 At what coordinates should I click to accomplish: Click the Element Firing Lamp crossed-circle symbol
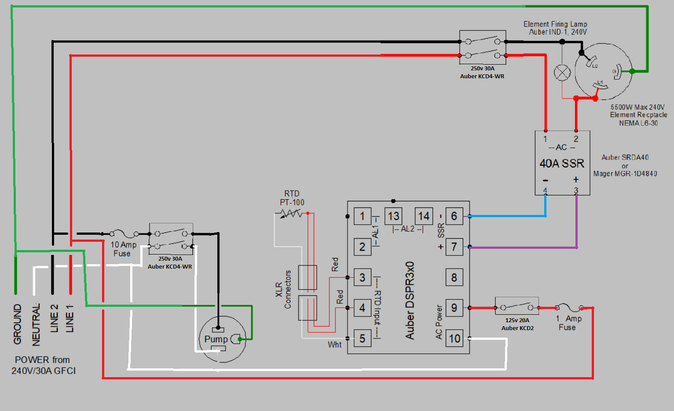pos(562,73)
